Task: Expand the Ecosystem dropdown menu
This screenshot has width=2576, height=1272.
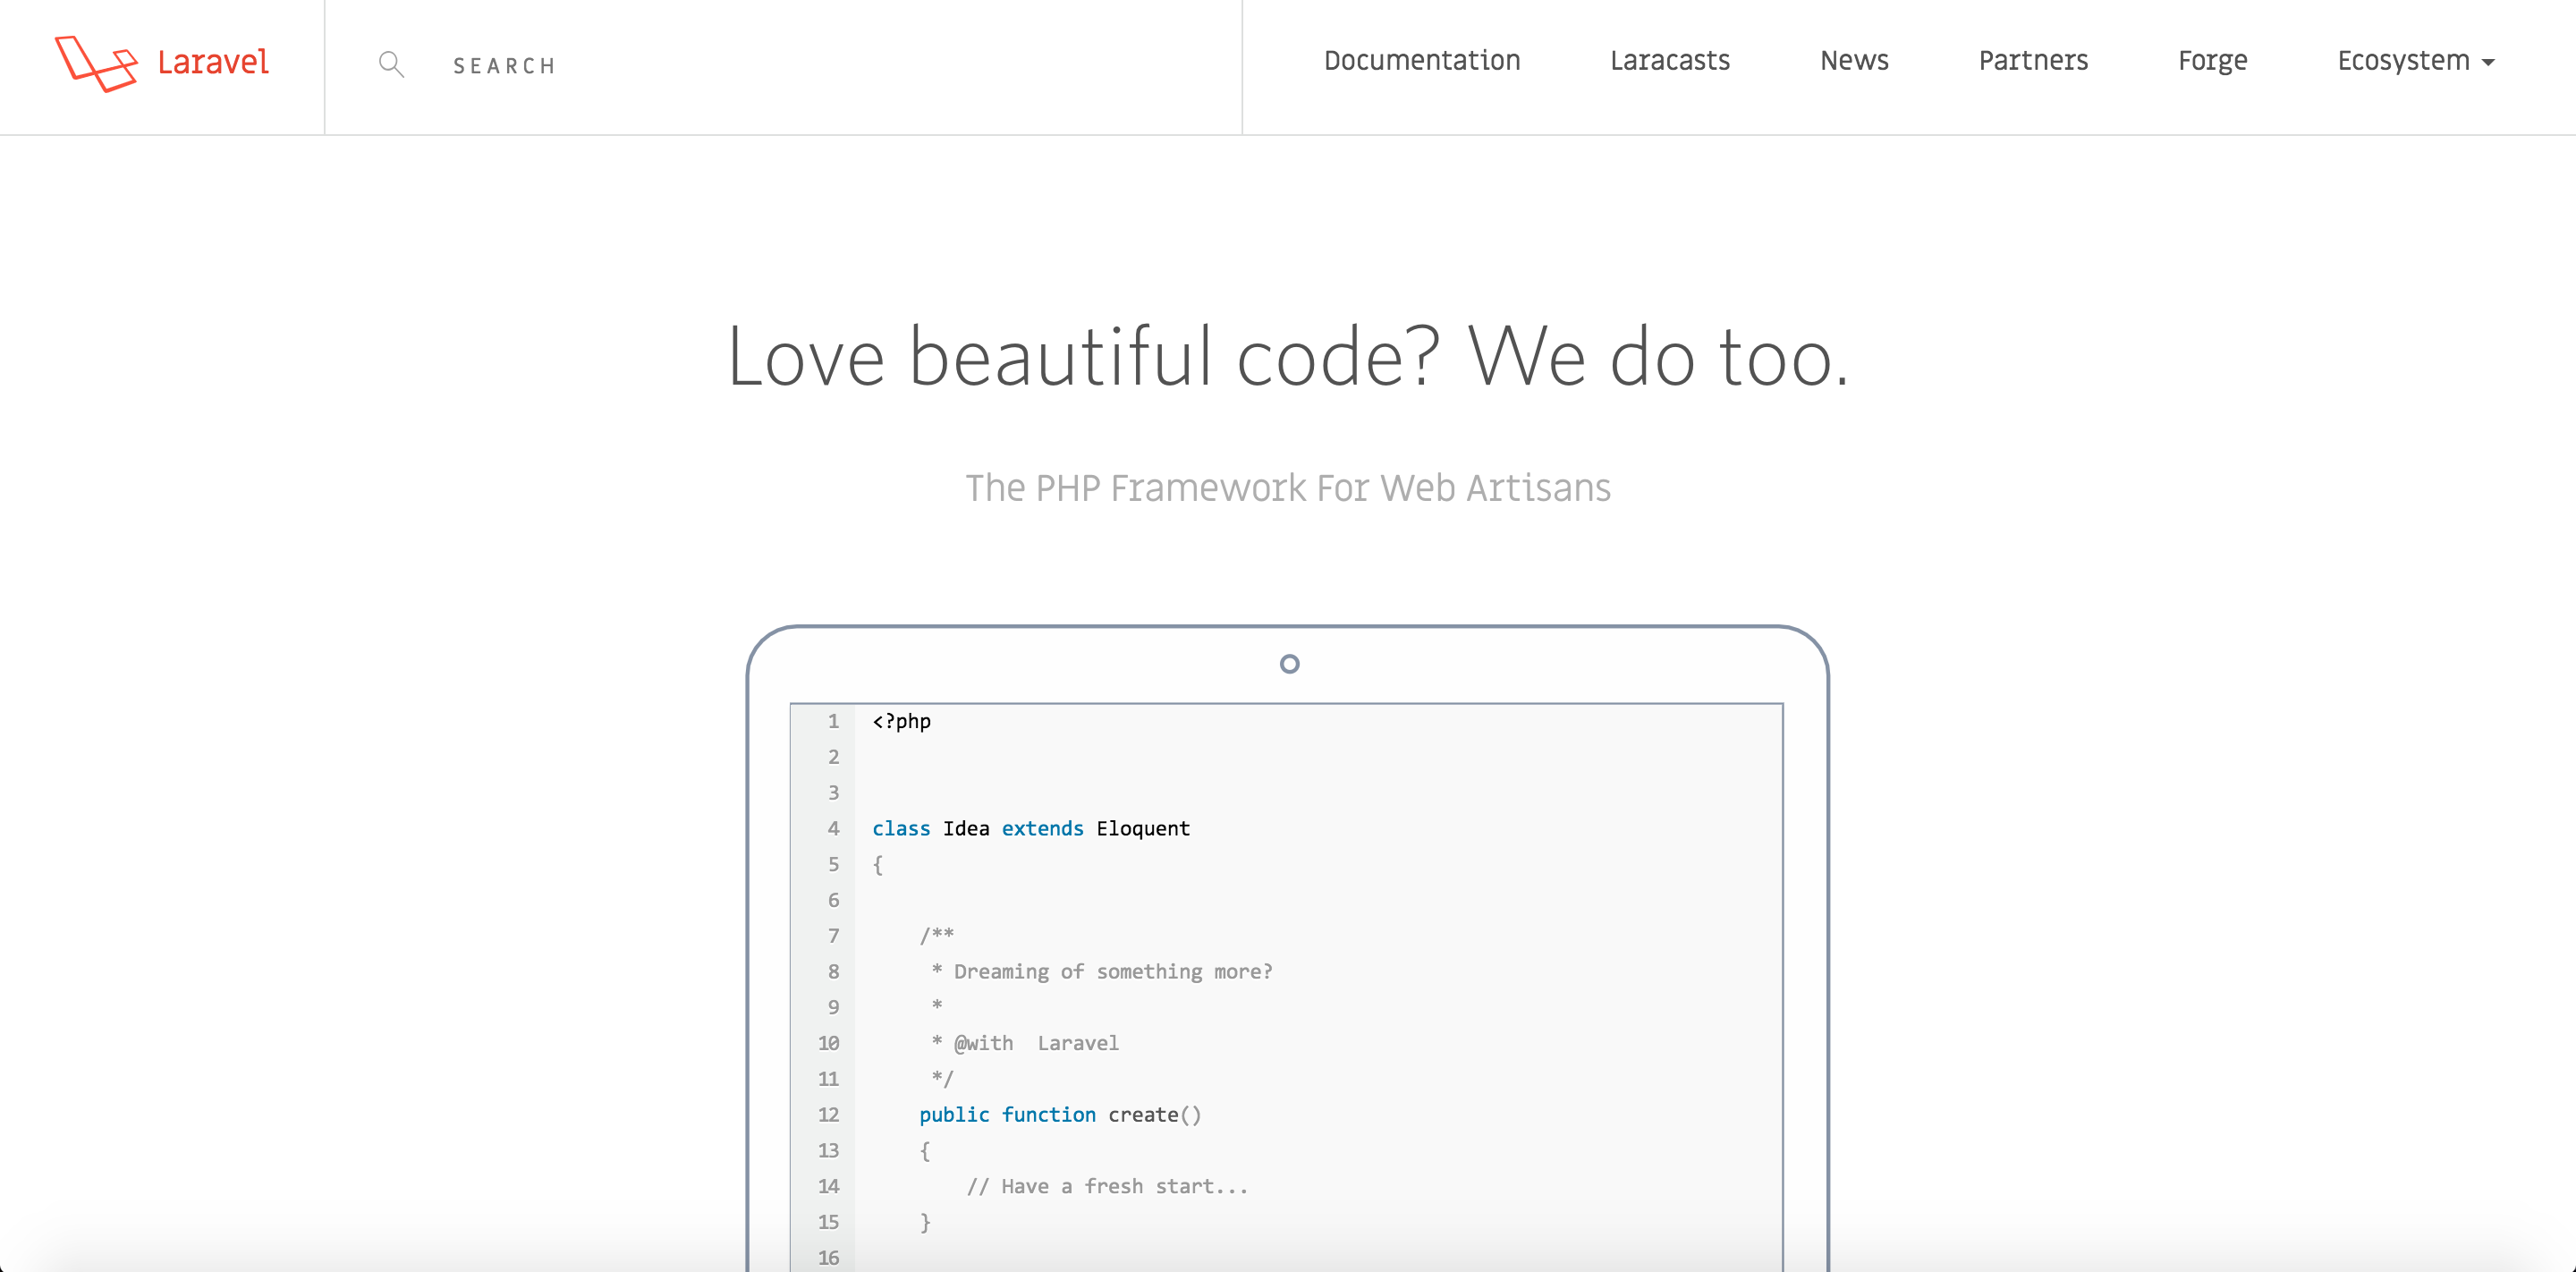Action: click(x=2415, y=62)
